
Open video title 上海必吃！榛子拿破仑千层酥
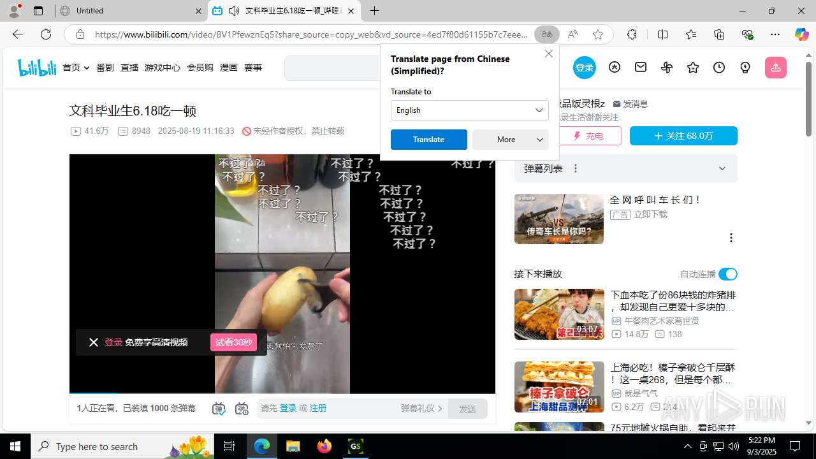673,374
